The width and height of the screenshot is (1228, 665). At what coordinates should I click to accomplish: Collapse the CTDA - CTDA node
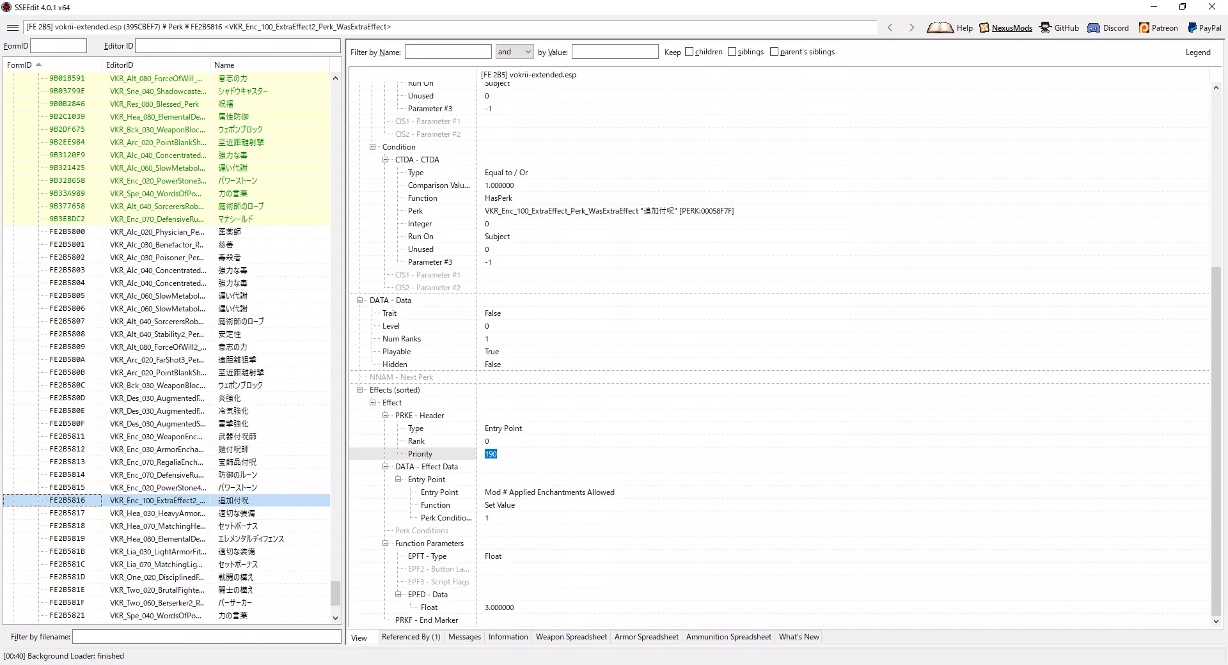(385, 160)
